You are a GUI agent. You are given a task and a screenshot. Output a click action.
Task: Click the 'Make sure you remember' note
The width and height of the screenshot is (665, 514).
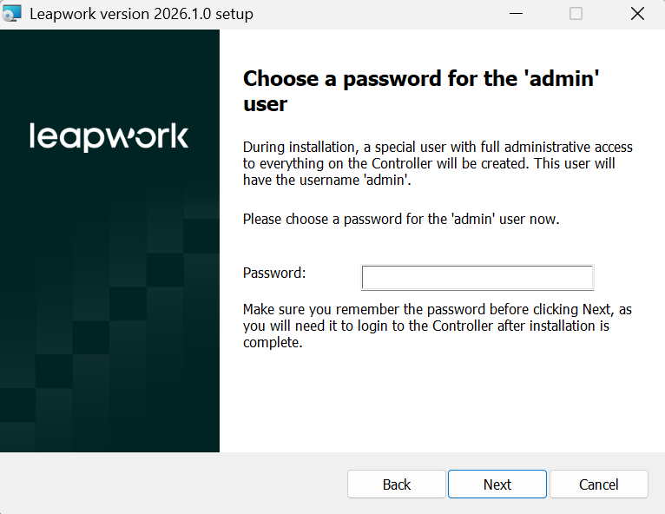pyautogui.click(x=438, y=326)
